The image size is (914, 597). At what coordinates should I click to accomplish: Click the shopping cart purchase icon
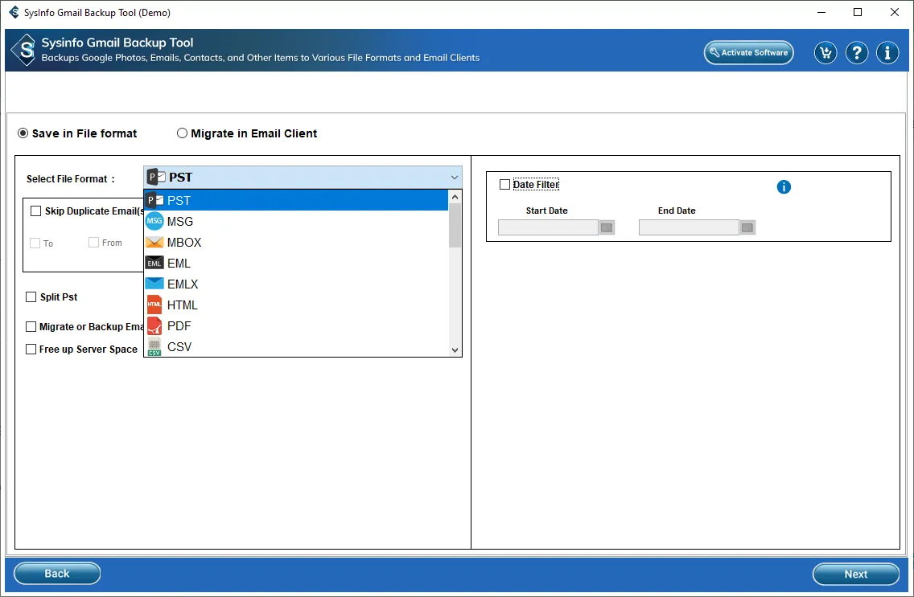click(x=825, y=53)
